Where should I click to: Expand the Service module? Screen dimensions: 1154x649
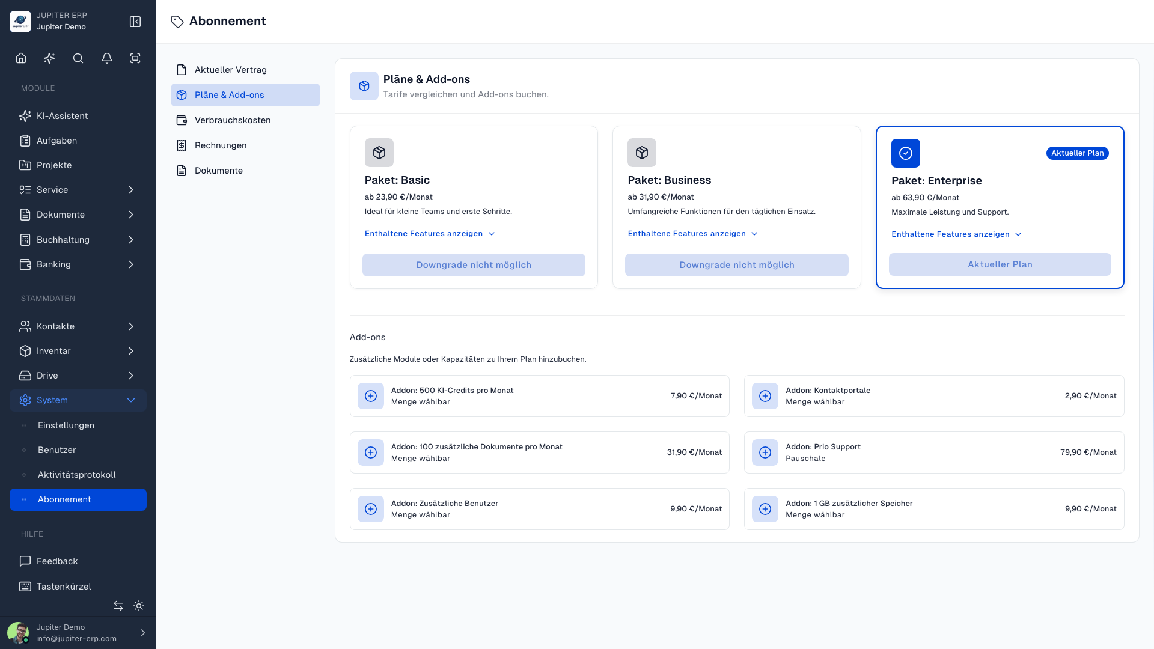click(x=78, y=190)
